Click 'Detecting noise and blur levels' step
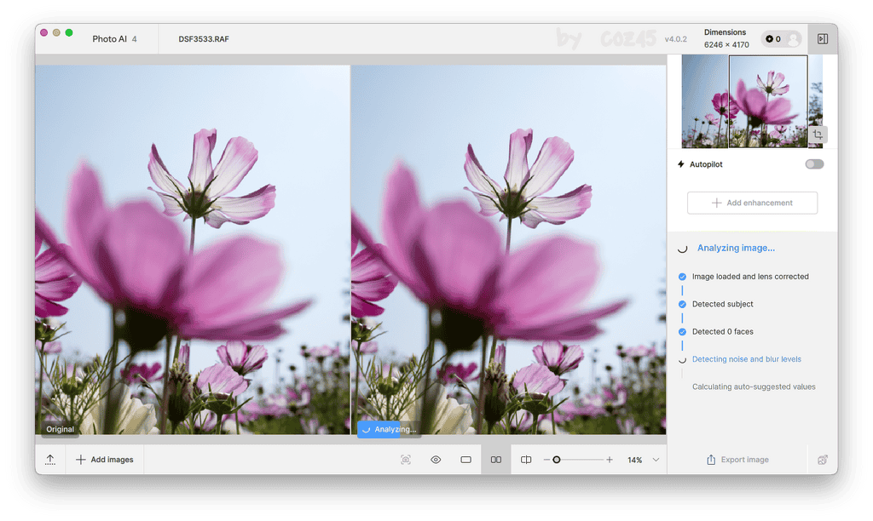 (747, 359)
